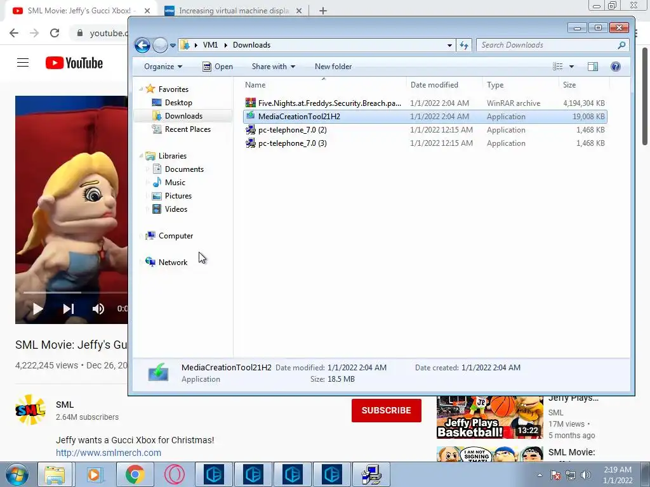Screen dimensions: 650x487
Task: Collapse the Favorites tree expander
Action: coord(141,89)
